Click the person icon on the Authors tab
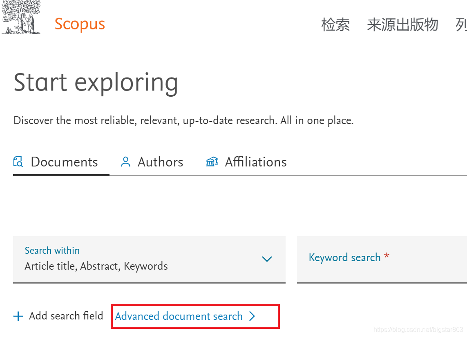The width and height of the screenshot is (467, 337). [x=125, y=162]
